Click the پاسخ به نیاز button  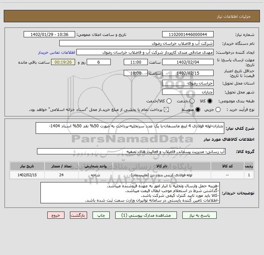click(x=199, y=215)
